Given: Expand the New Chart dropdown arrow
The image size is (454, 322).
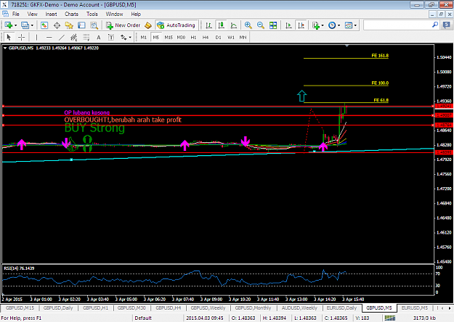Looking at the screenshot, I should (16, 25).
